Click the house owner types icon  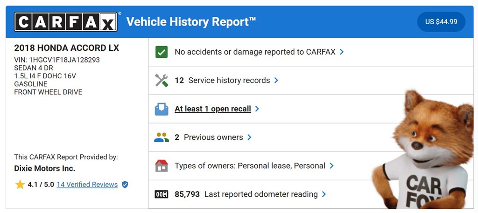[x=161, y=166]
